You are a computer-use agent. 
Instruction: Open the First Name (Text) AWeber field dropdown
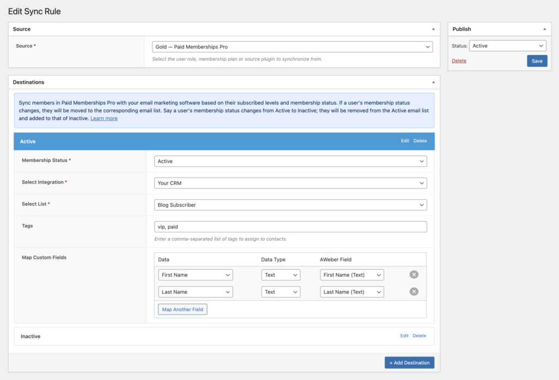(x=352, y=275)
